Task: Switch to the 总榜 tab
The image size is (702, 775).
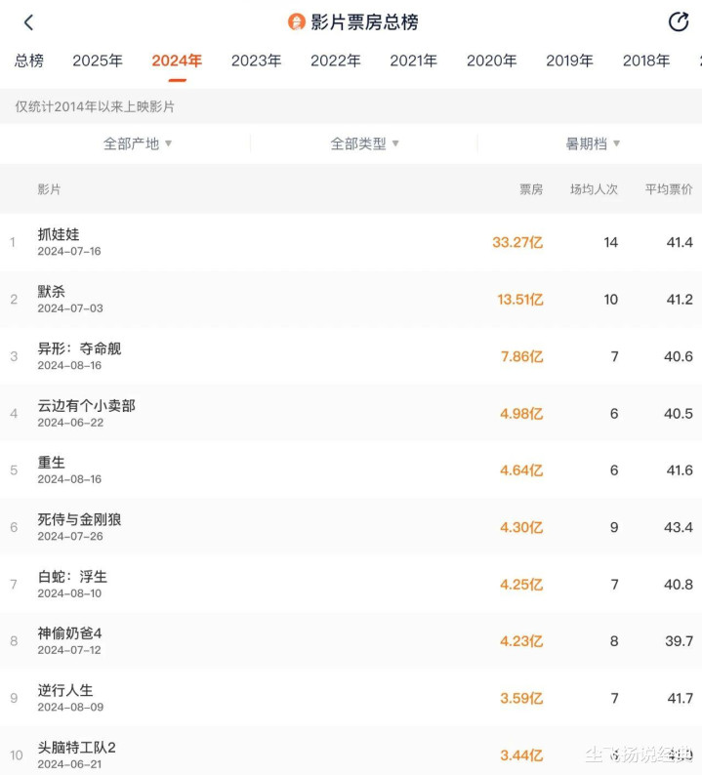Action: tap(28, 61)
